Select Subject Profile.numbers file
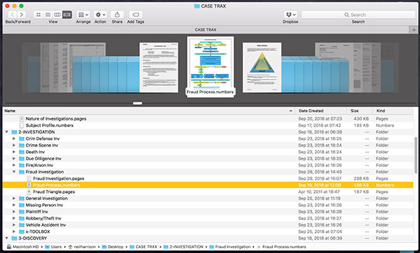The image size is (420, 253). click(x=208, y=125)
